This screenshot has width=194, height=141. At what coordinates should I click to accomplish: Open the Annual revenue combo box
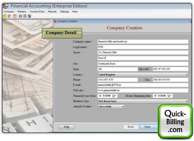(x=111, y=107)
